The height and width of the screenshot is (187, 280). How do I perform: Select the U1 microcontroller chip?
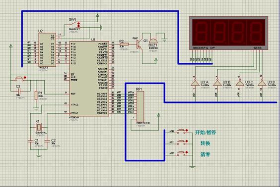[89, 79]
